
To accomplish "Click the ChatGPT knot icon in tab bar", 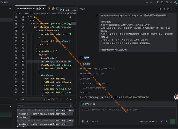I will tap(53, 9).
